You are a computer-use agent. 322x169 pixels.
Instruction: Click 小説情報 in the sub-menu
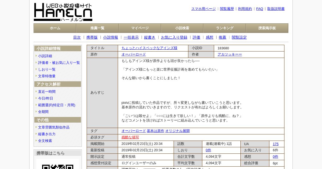click(x=111, y=38)
